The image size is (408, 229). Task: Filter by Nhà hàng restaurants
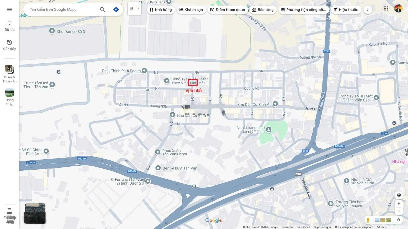(161, 10)
